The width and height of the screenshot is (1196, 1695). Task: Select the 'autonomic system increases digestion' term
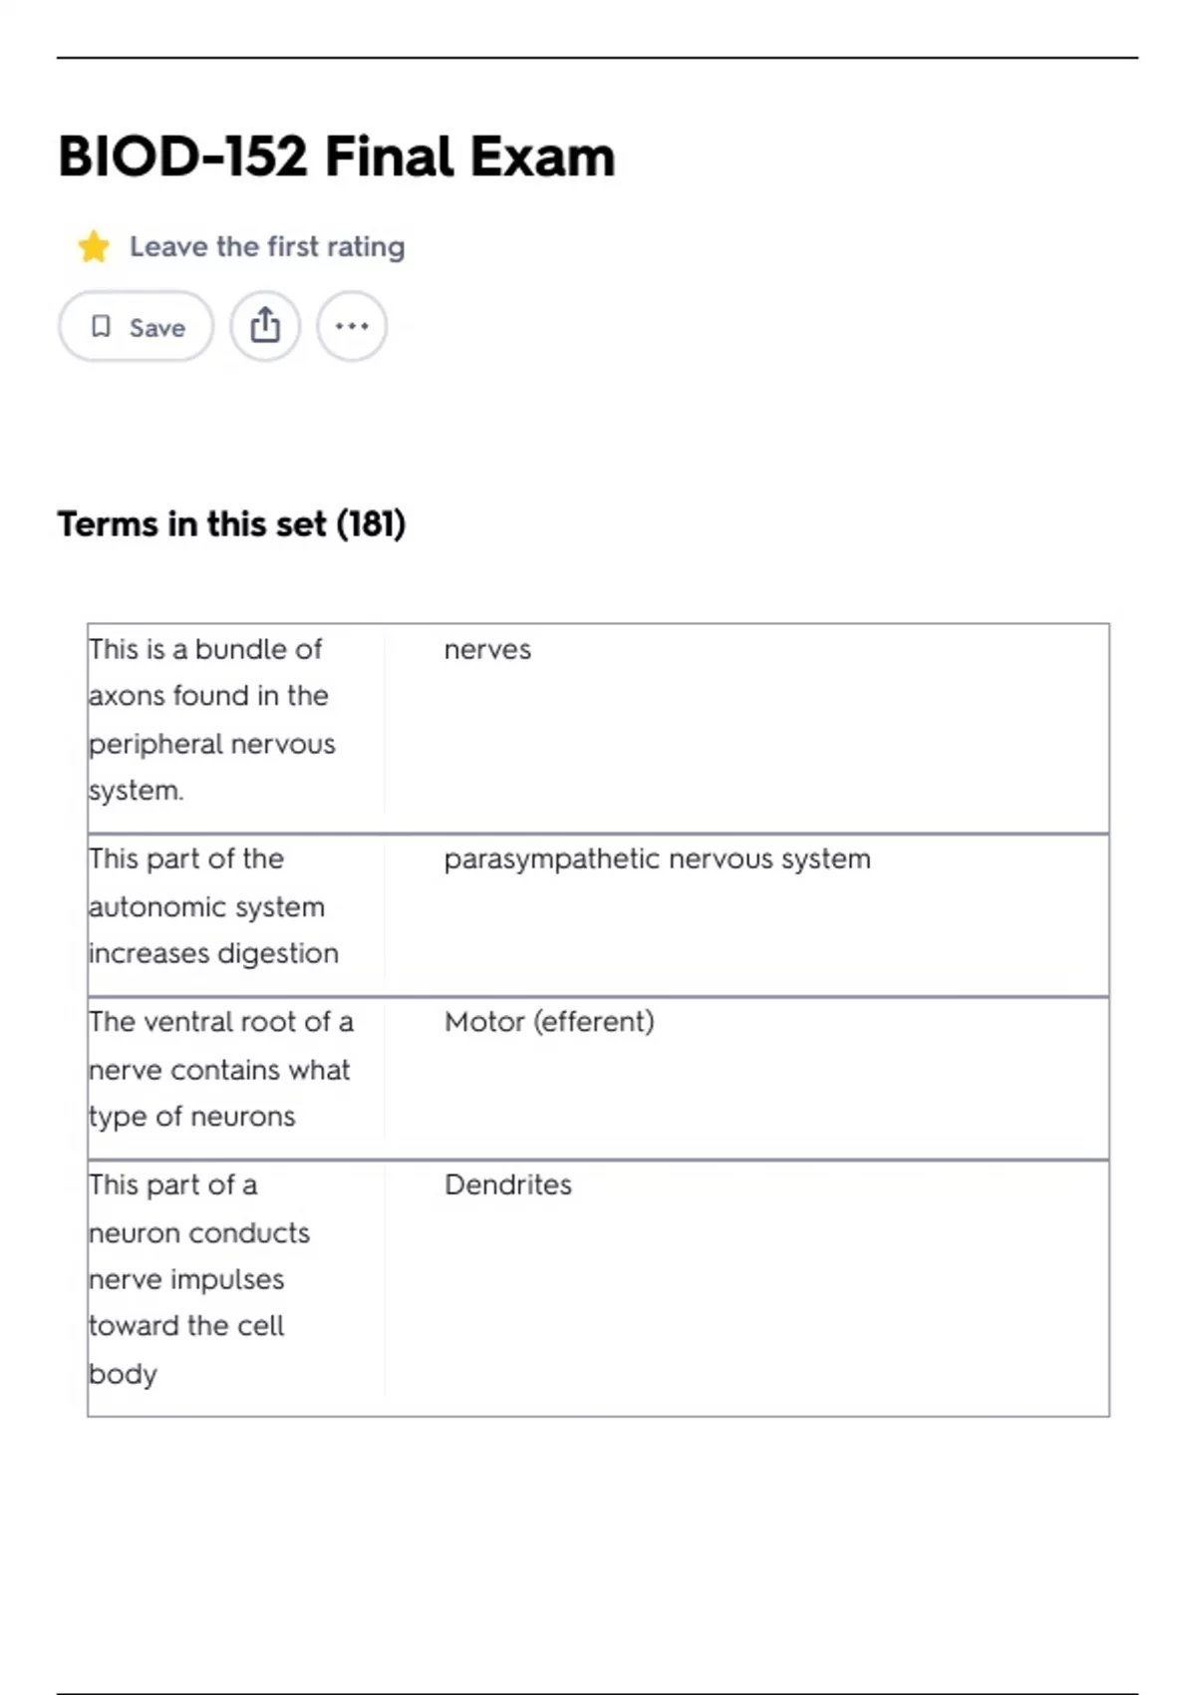click(x=213, y=906)
